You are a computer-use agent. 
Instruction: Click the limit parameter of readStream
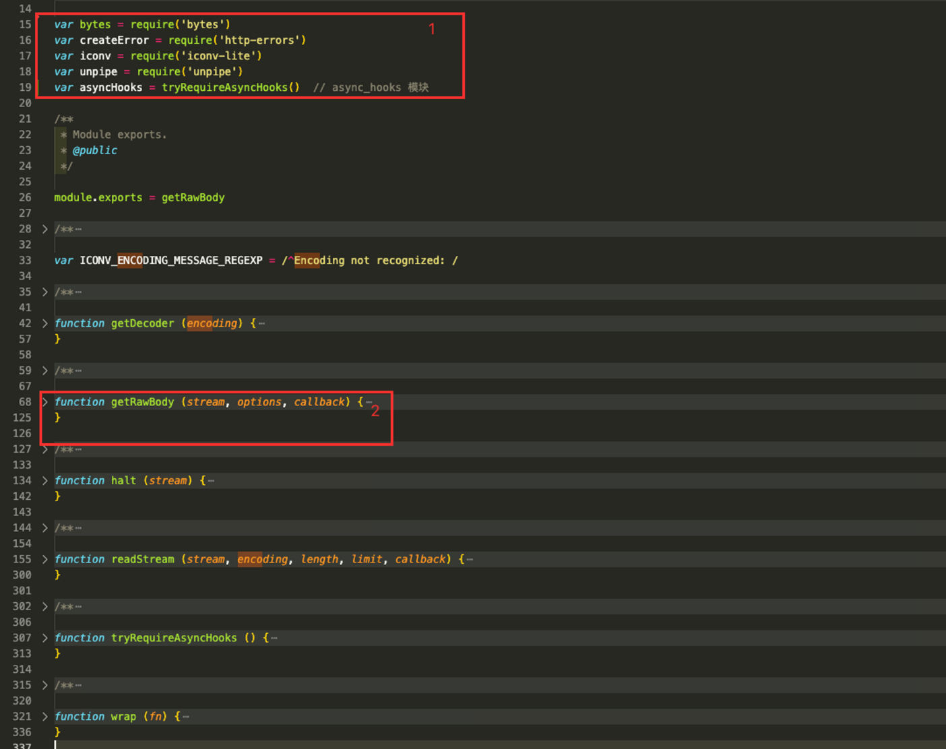(367, 559)
